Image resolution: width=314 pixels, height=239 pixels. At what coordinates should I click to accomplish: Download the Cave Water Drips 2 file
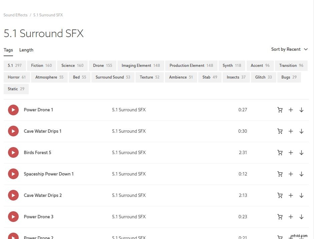(x=301, y=195)
